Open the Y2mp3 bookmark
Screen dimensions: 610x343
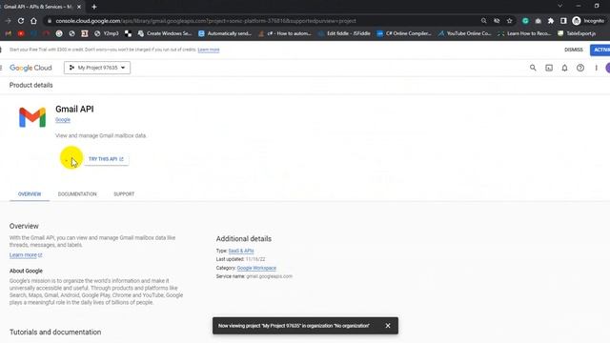107,34
